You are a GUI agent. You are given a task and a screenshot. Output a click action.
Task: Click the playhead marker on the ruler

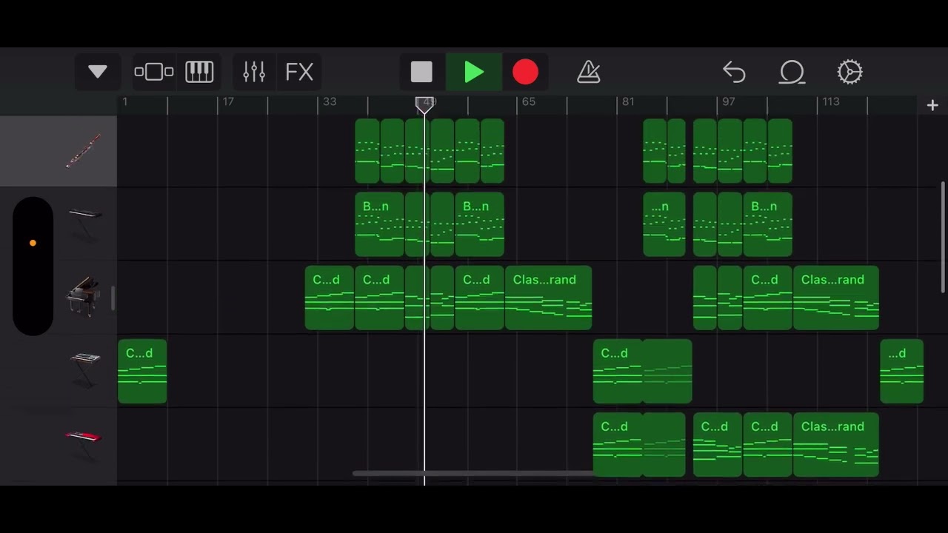[424, 104]
